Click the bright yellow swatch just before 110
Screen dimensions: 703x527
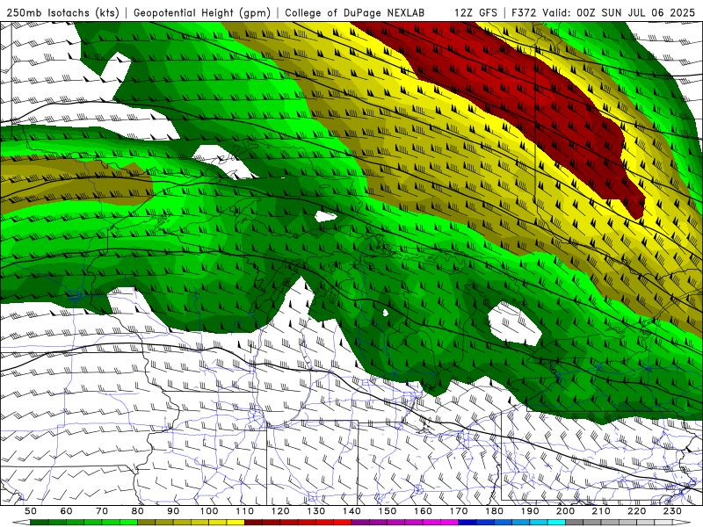(x=236, y=523)
